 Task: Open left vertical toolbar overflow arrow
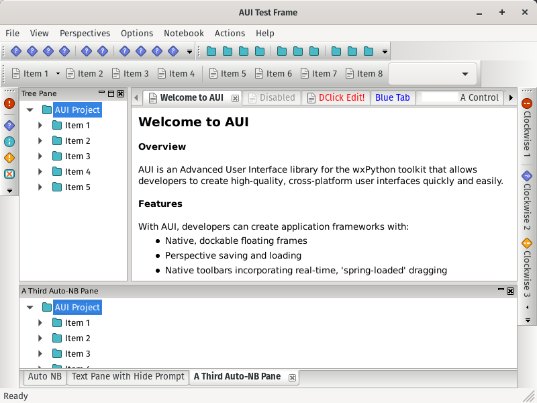[9, 191]
